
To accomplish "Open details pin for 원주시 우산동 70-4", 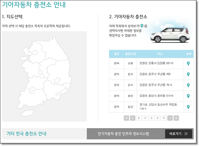I will point(188,85).
